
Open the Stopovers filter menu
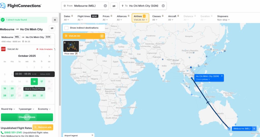223,18
